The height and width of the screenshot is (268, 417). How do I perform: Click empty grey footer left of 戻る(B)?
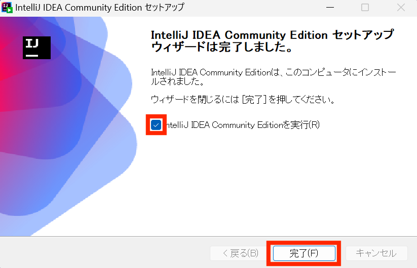point(104,253)
